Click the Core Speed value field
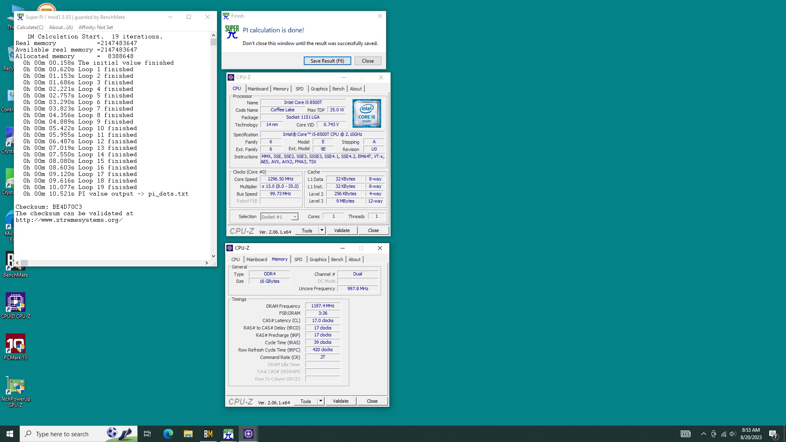786x442 pixels. (x=280, y=179)
